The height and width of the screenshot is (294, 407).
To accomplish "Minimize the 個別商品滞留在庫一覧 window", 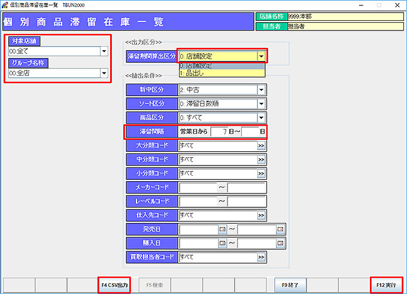I will coord(361,5).
